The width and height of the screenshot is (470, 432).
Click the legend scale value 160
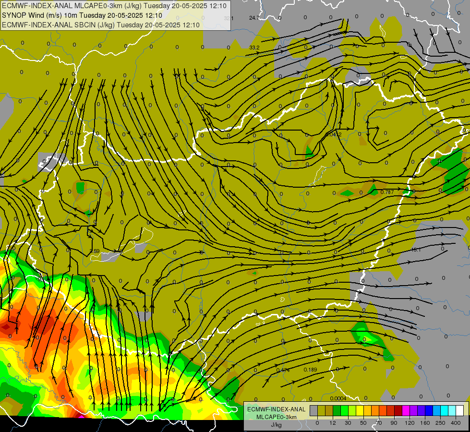coord(425,423)
